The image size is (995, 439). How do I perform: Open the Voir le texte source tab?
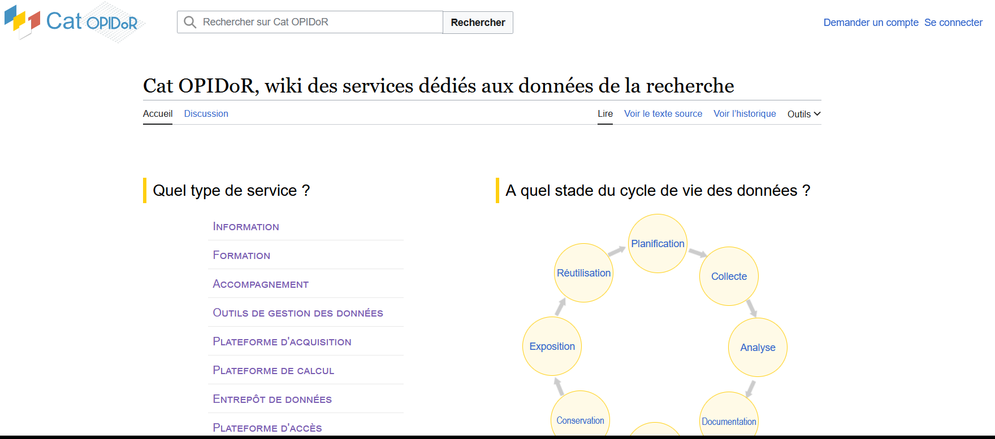tap(663, 114)
